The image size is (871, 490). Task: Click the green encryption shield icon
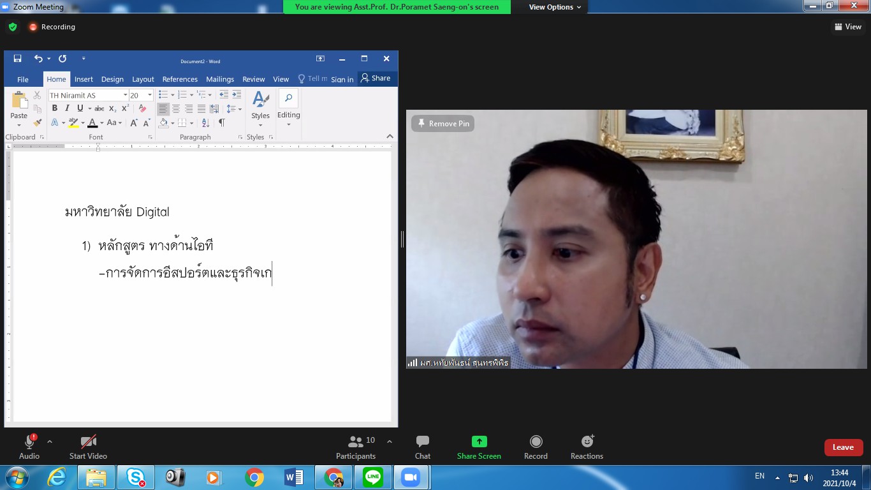point(13,27)
